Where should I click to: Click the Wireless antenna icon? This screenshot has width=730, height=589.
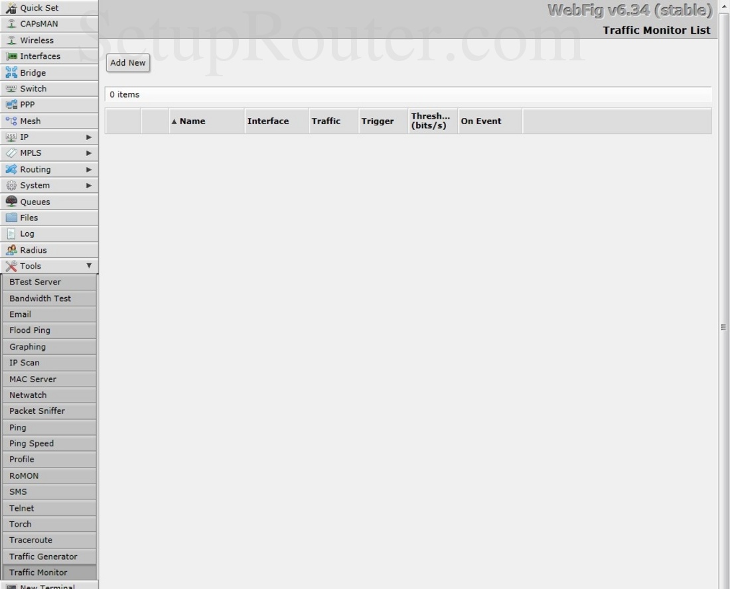coord(11,40)
